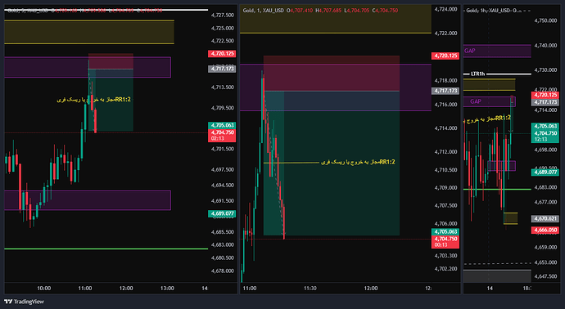565x309 pixels.
Task: Select the 18: time label on the 1h chart
Action: (527, 288)
